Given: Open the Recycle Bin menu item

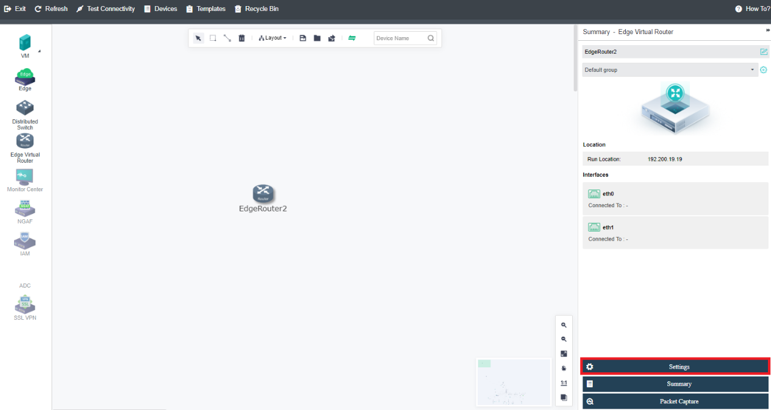Looking at the screenshot, I should 256,9.
